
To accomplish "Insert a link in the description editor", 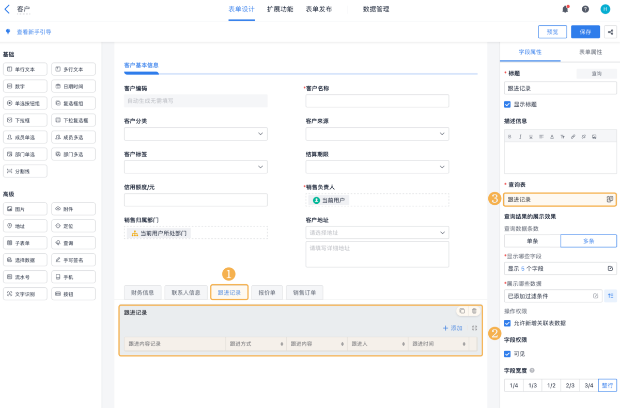I will 573,137.
